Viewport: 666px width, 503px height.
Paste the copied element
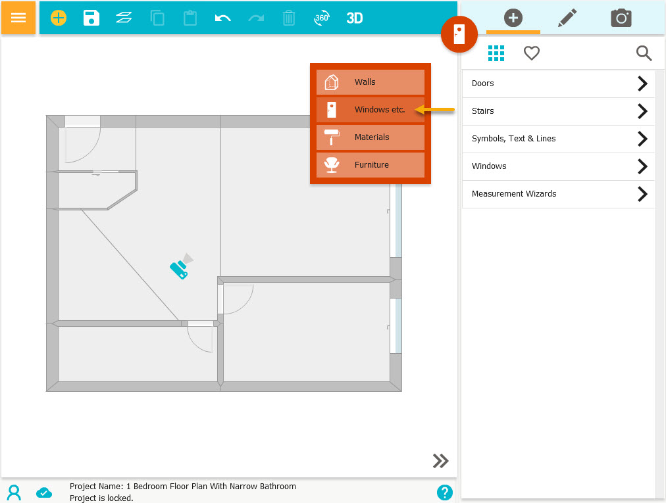190,18
